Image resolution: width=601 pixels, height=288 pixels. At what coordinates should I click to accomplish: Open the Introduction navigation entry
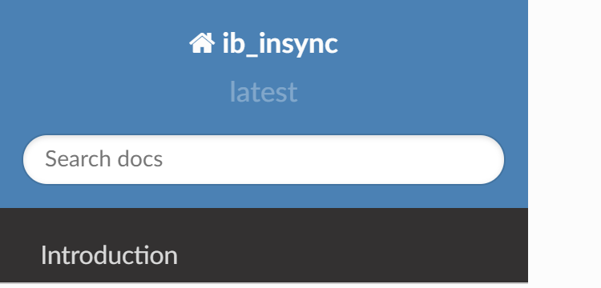point(264,254)
